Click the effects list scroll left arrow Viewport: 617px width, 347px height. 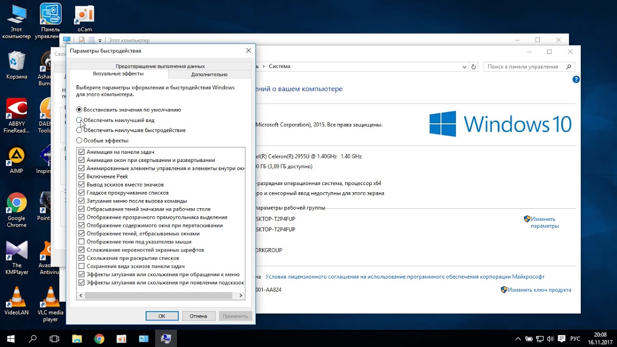pos(81,295)
